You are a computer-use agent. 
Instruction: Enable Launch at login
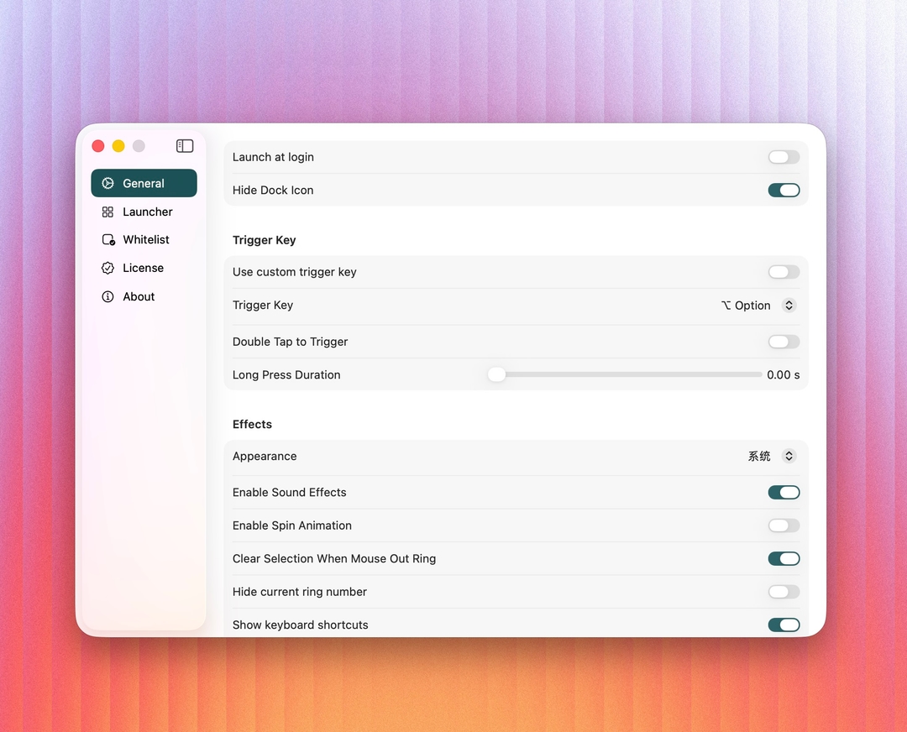(x=784, y=157)
